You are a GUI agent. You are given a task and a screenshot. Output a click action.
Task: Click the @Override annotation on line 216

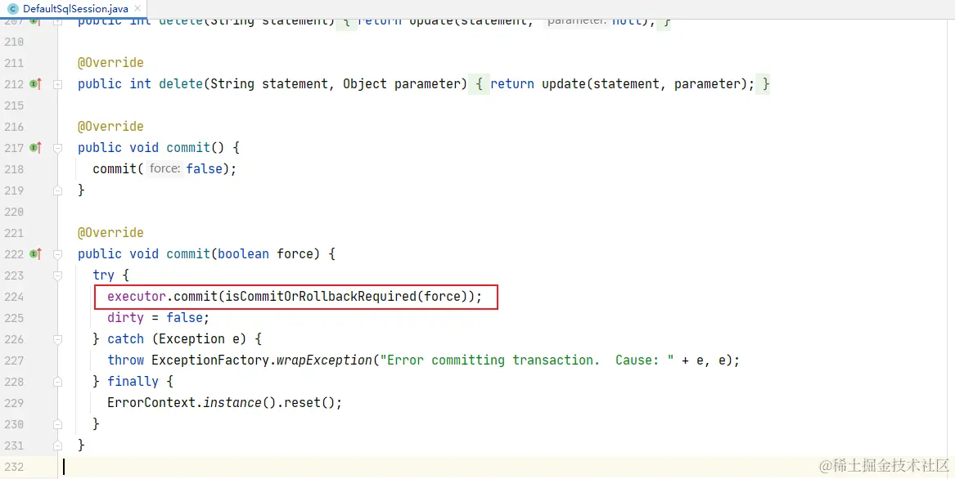point(110,127)
